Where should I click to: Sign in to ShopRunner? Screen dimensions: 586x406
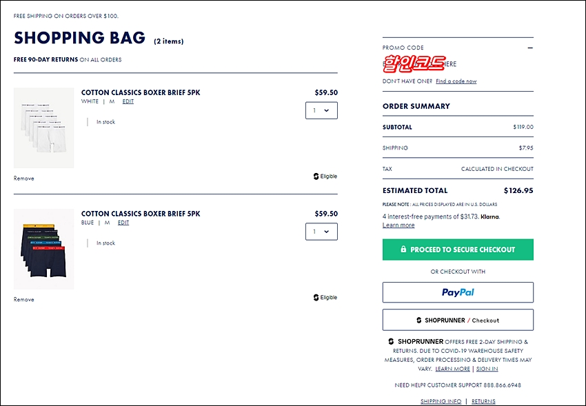[487, 369]
